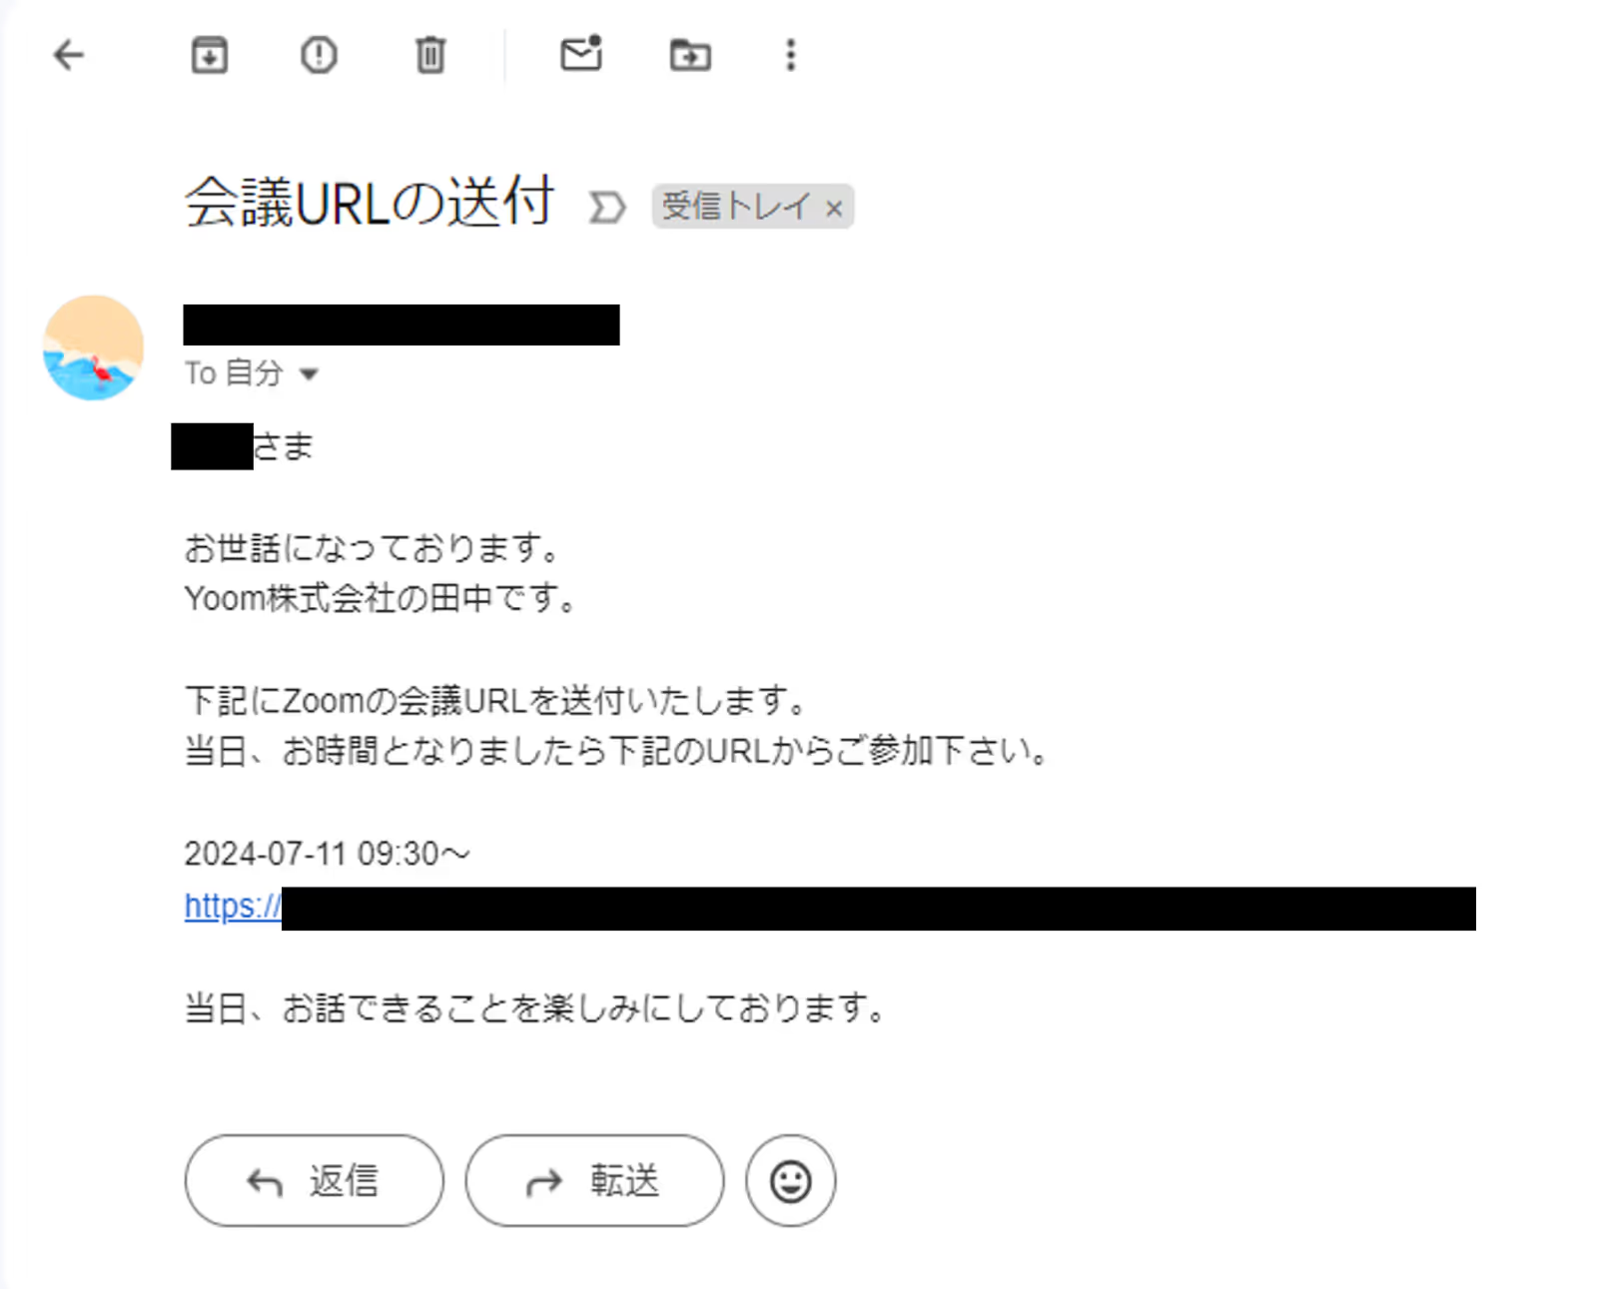Mark the message as unread
Image resolution: width=1598 pixels, height=1289 pixels.
point(581,53)
